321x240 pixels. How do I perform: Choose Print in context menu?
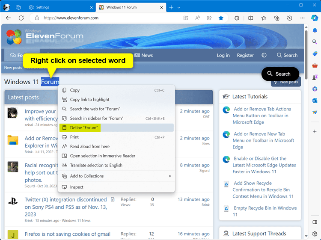(x=116, y=137)
